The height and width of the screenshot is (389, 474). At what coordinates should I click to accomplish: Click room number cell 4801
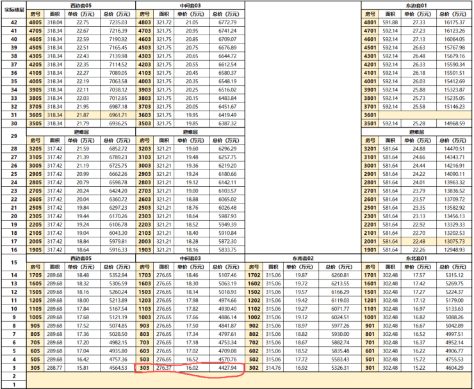tap(370, 22)
